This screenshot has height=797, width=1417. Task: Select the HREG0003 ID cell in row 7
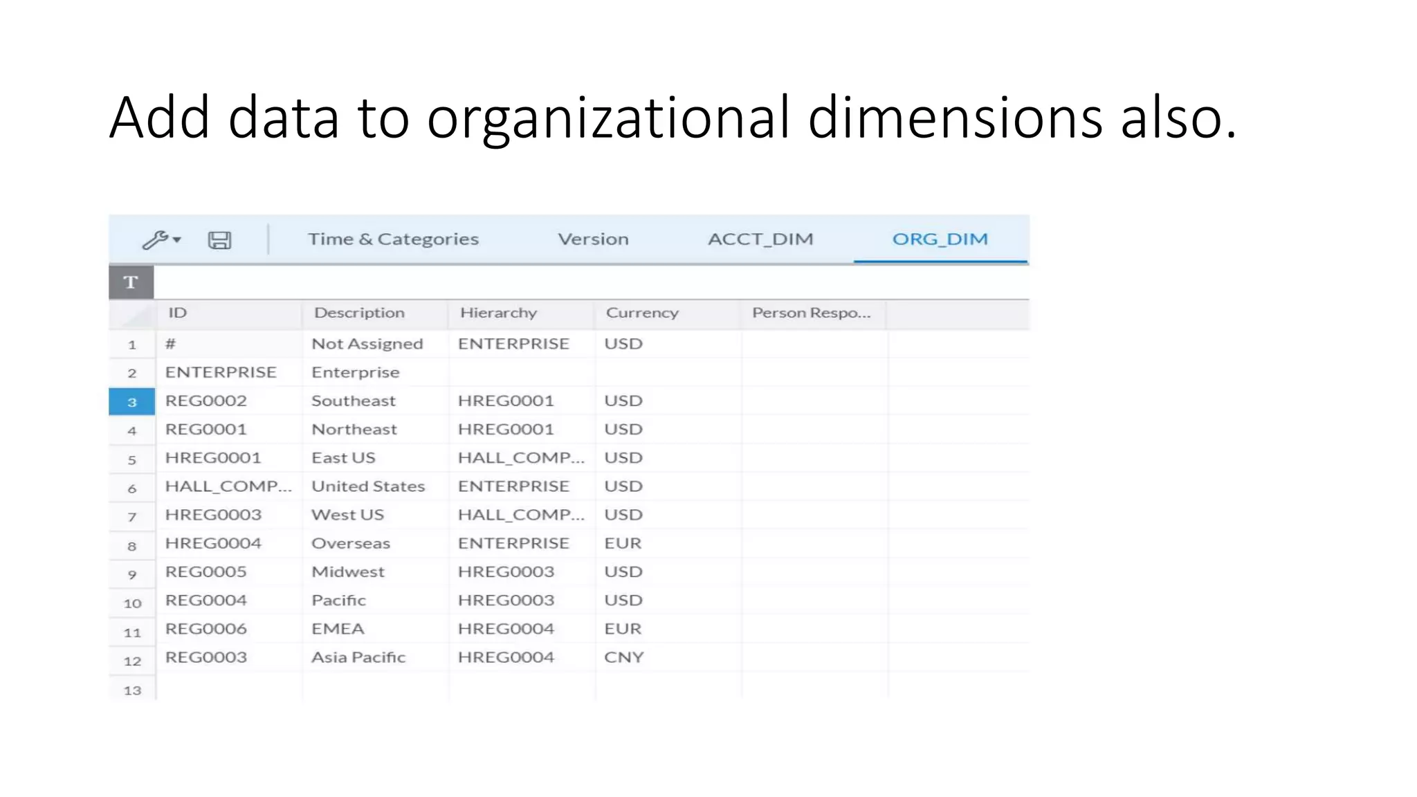[x=228, y=515]
